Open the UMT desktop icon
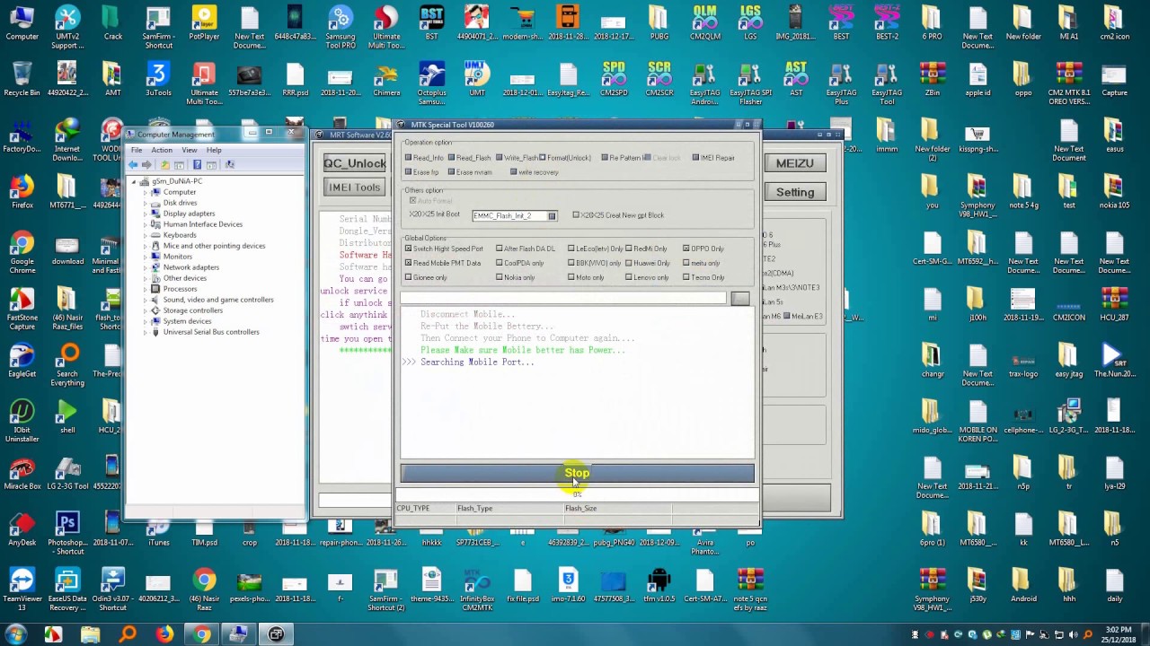The image size is (1150, 646). (x=477, y=79)
